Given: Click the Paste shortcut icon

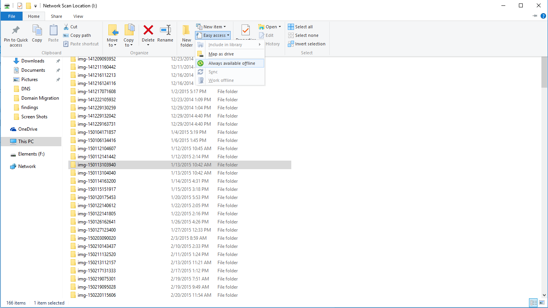Looking at the screenshot, I should (x=81, y=43).
